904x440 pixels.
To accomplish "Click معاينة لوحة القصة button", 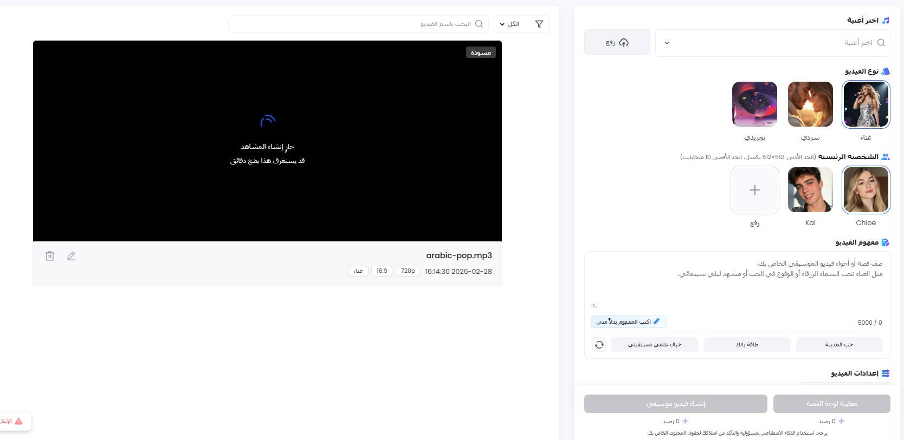I will click(831, 404).
